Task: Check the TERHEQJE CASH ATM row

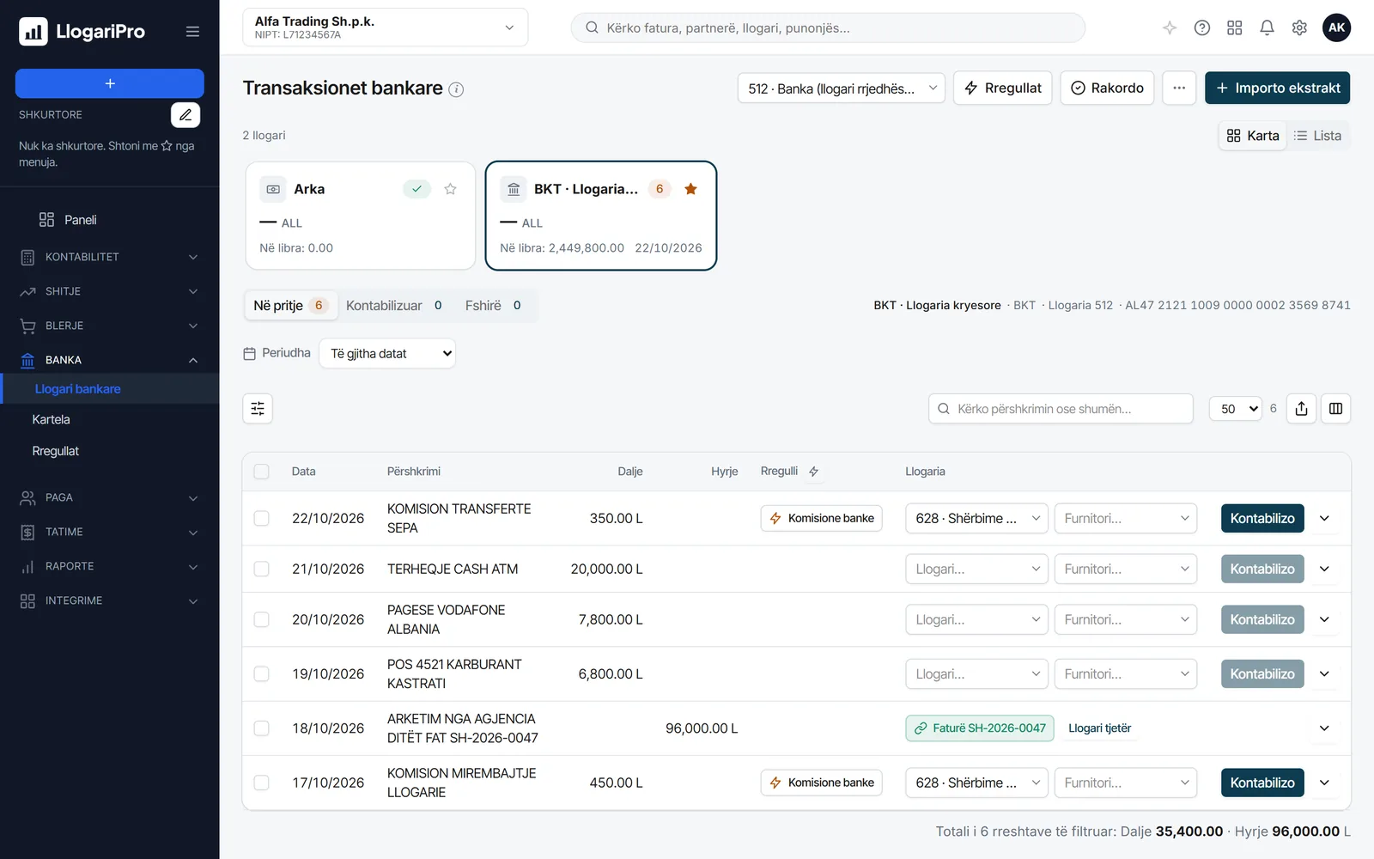Action: (x=262, y=570)
